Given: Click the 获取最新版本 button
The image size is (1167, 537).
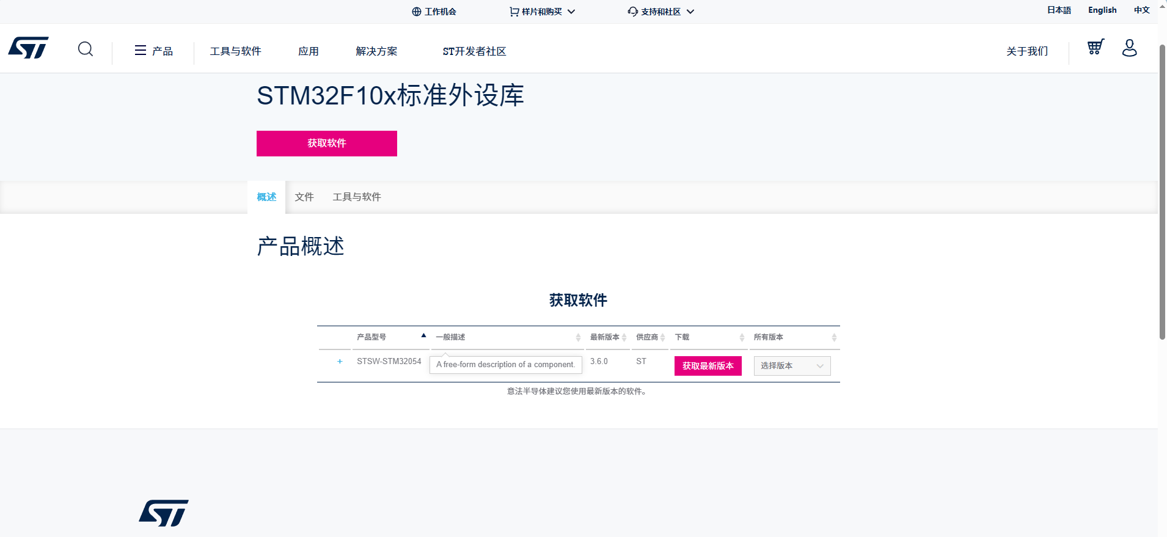Looking at the screenshot, I should point(708,366).
